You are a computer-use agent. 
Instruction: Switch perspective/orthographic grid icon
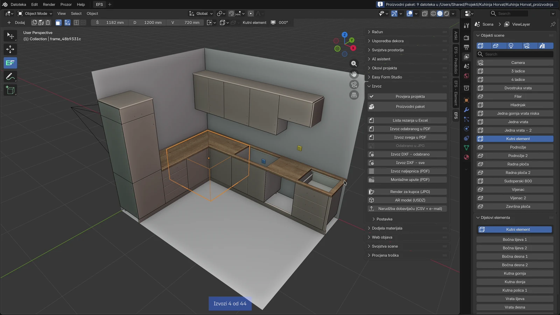(354, 95)
